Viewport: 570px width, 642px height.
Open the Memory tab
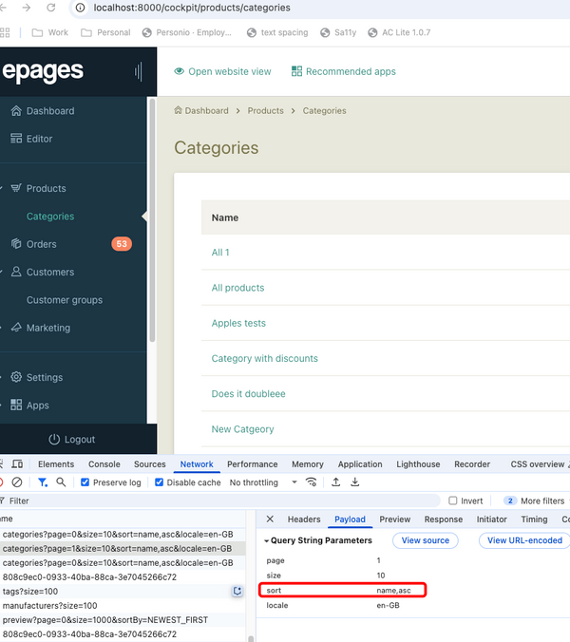click(x=308, y=463)
